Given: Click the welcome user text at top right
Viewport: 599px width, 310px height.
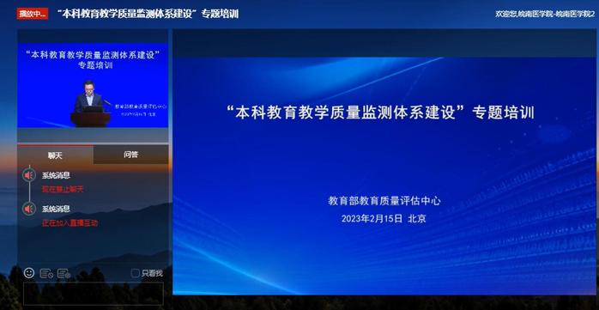Looking at the screenshot, I should [x=545, y=14].
